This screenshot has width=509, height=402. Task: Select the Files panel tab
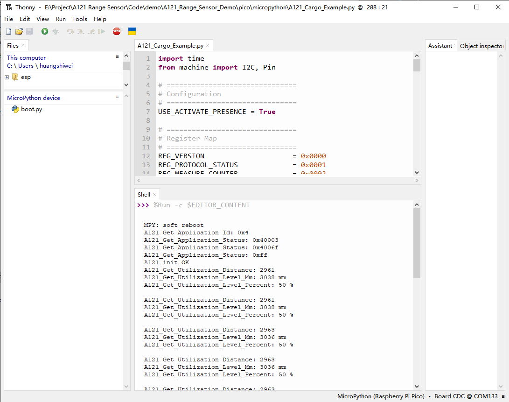13,45
